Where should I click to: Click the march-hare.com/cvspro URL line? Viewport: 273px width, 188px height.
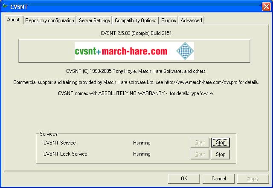(136, 82)
